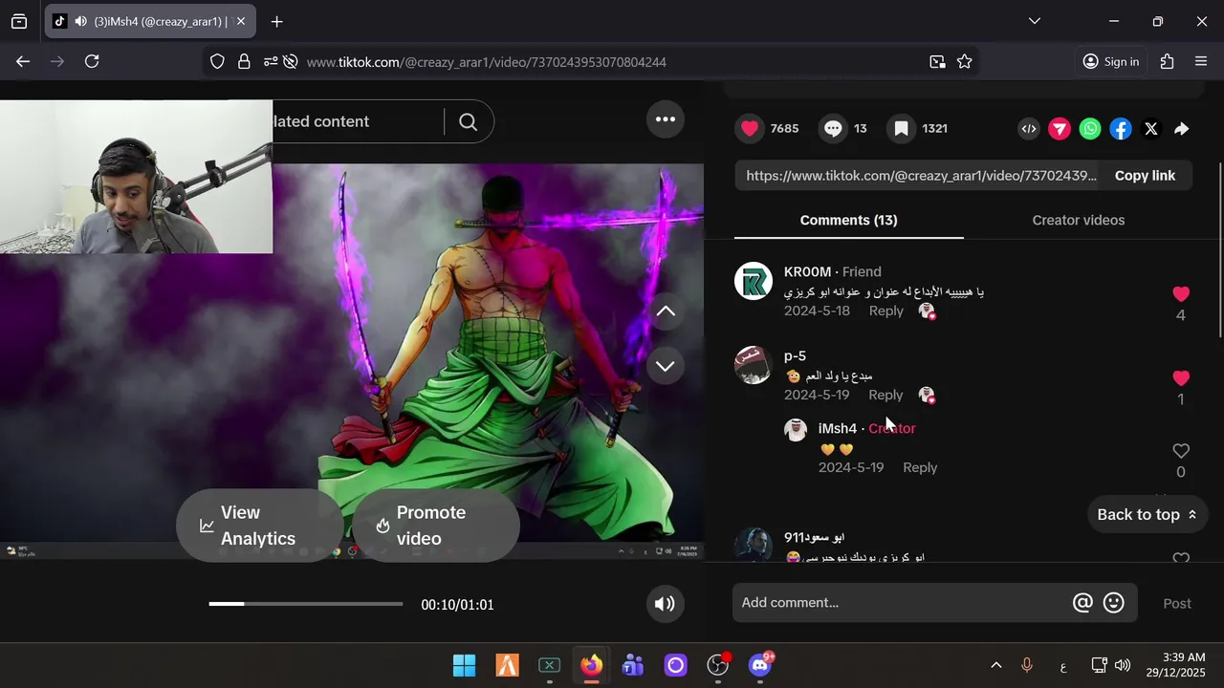
Task: Open the Firefox View icon
Action: 19,21
